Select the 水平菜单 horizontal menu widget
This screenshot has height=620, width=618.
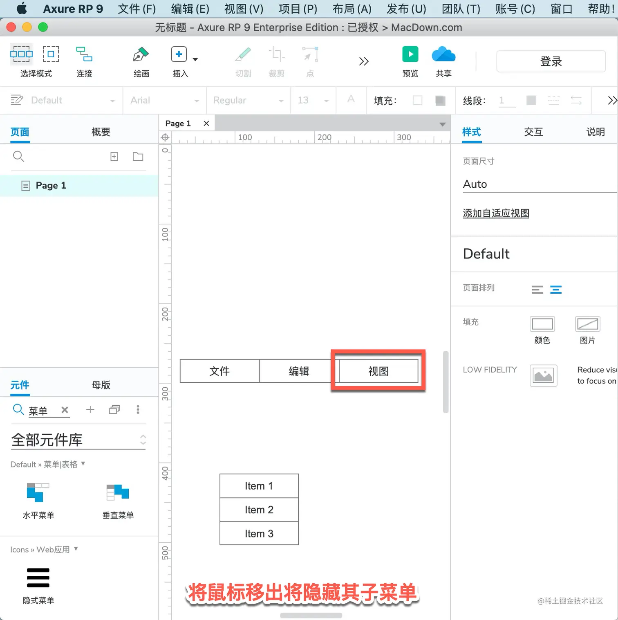[x=38, y=500]
